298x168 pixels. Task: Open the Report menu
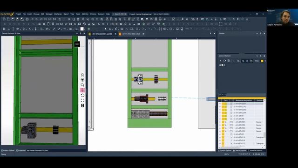click(x=66, y=14)
